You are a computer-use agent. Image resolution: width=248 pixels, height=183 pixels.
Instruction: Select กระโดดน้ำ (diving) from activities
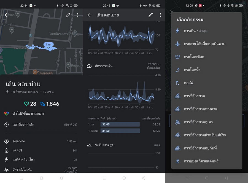tap(192, 70)
